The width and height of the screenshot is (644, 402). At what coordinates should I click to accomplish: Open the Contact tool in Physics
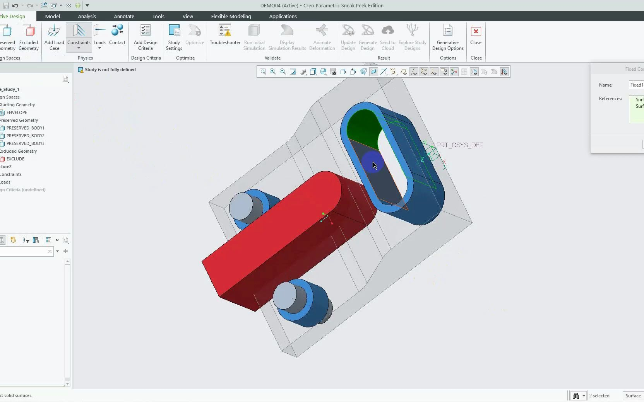point(117,35)
